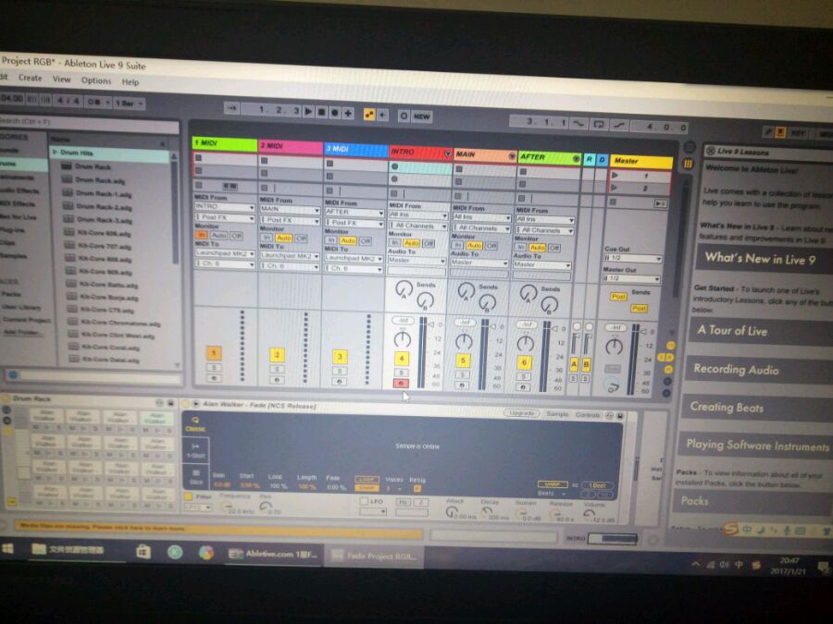Adjust Master track pan knob
833x624 pixels.
pos(615,347)
